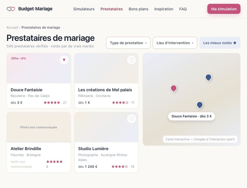Viewport: 247px width, 188px height.
Task: Click Offre –5% badge
Action: 18,59
